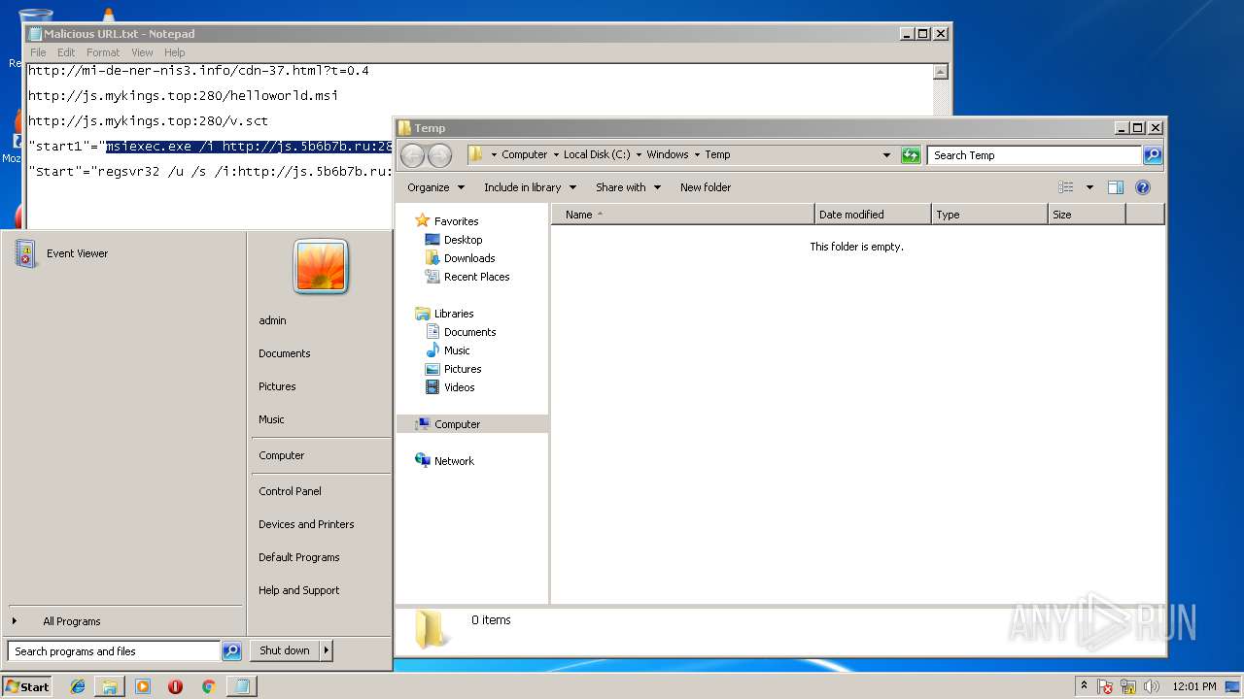
Task: Open the Share with dropdown
Action: coord(628,187)
